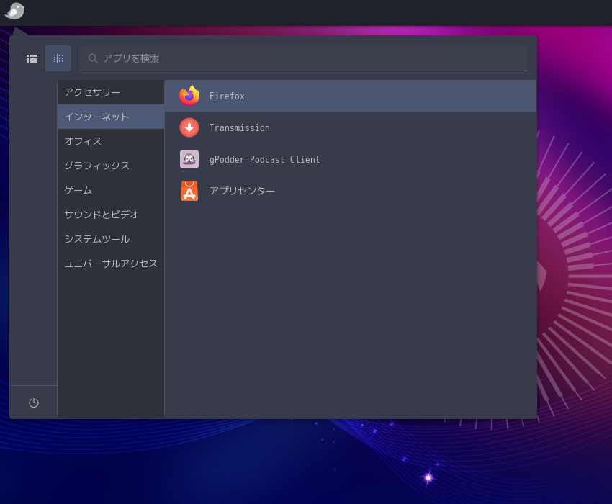Launch Firefox from its label

pos(227,96)
